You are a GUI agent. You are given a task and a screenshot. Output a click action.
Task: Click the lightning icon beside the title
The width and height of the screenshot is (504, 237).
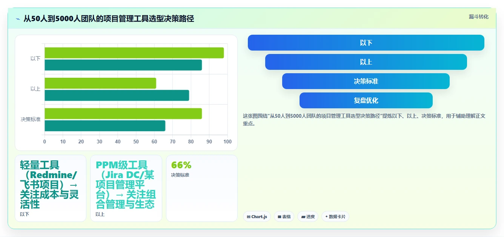click(18, 19)
